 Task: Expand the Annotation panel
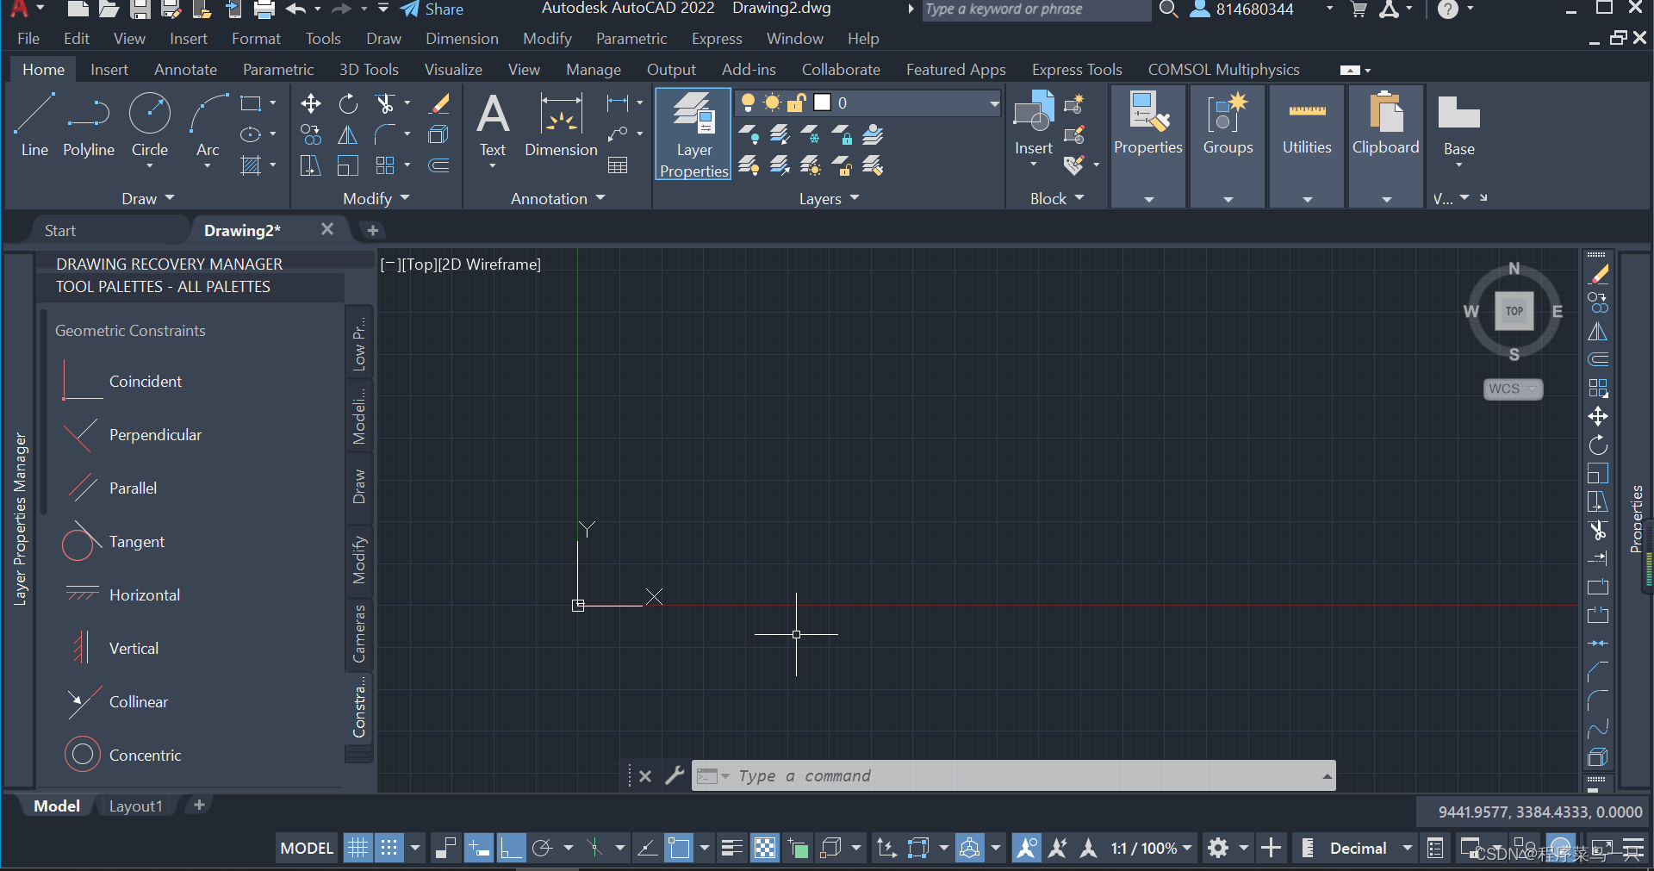[x=558, y=199]
